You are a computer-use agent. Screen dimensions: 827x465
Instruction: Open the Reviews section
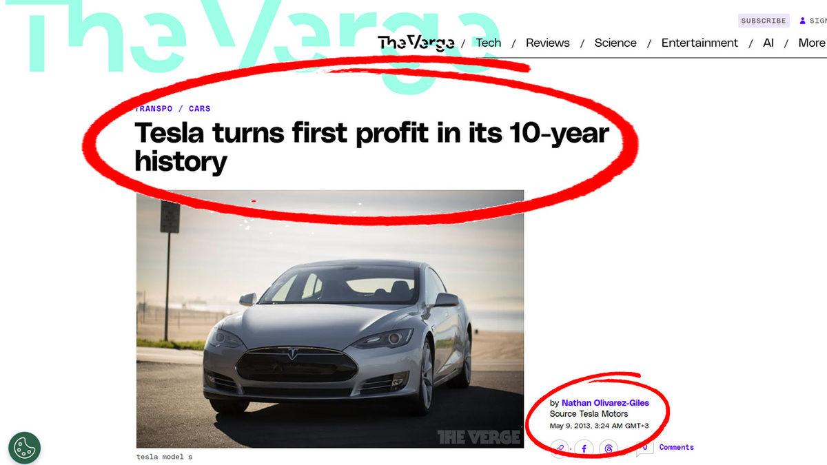pyautogui.click(x=548, y=43)
